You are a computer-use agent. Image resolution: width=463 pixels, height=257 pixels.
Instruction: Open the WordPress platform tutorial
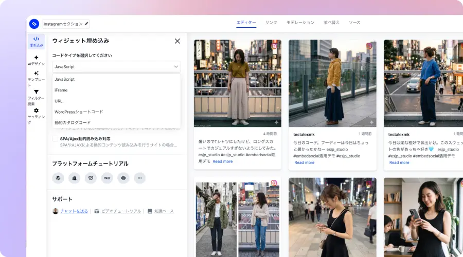pos(58,178)
